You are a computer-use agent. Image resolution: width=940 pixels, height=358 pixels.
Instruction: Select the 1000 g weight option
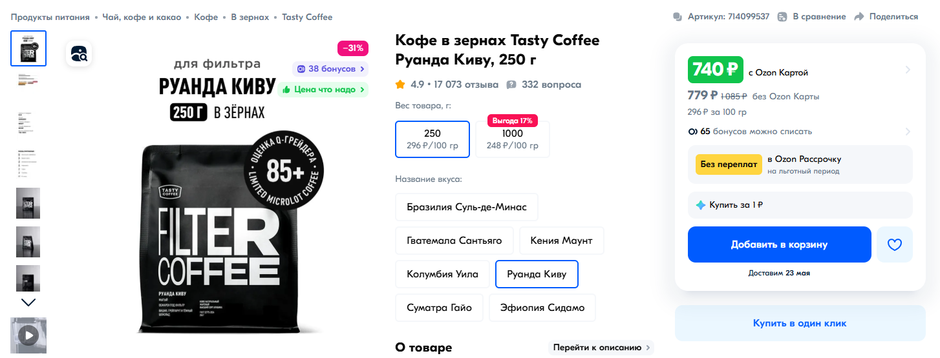512,139
